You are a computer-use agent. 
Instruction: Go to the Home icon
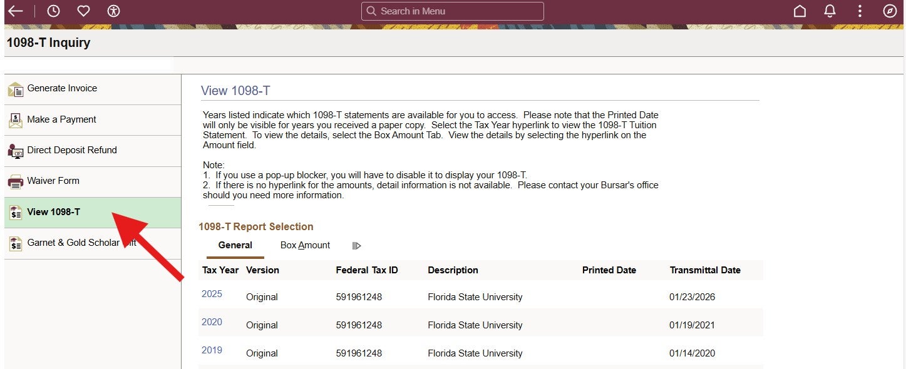tap(800, 11)
